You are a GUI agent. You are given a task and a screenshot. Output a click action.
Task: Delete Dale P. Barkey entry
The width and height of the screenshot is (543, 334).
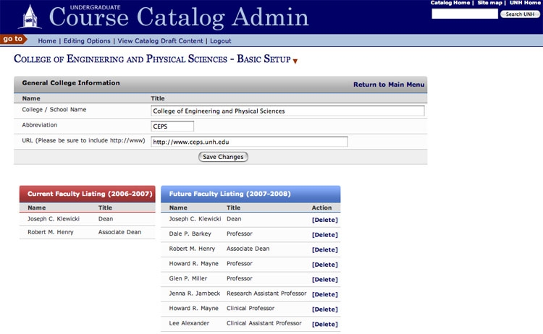coord(325,235)
